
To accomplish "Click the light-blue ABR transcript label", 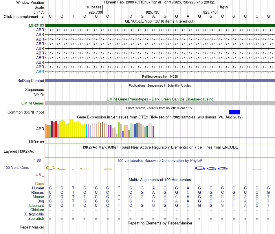I will (x=40, y=72).
